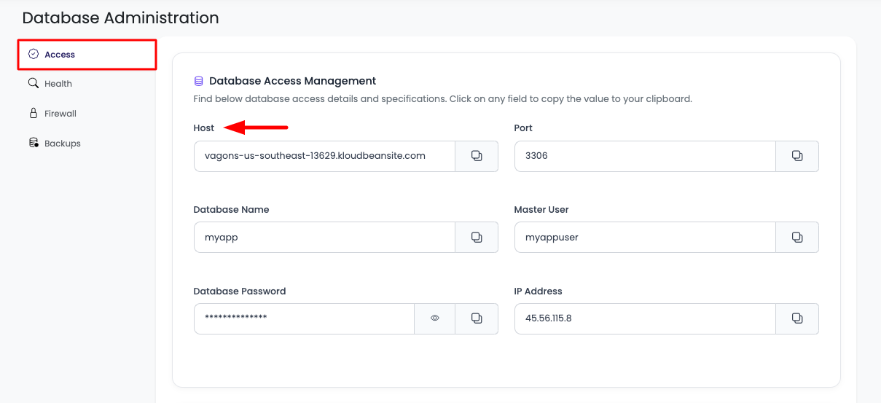Viewport: 881px width, 403px height.
Task: Click the IP Address field 45.56.115.8
Action: click(x=646, y=318)
